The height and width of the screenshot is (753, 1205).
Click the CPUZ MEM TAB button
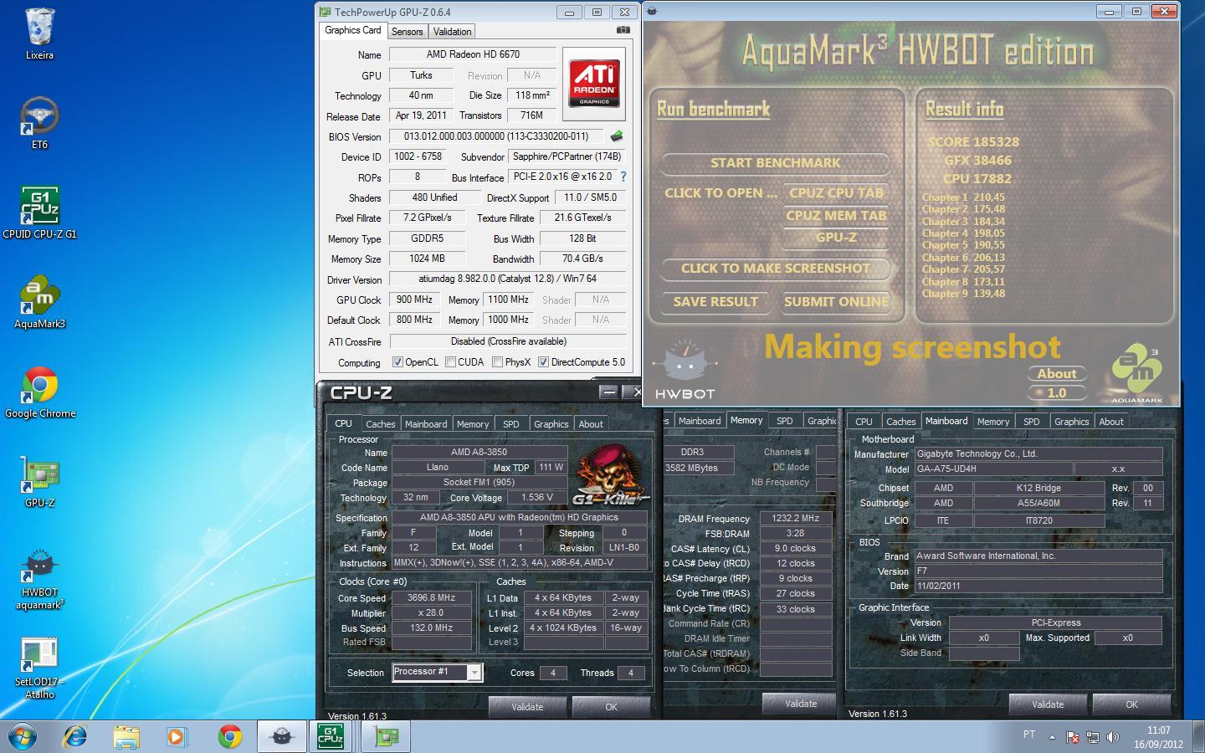(836, 216)
